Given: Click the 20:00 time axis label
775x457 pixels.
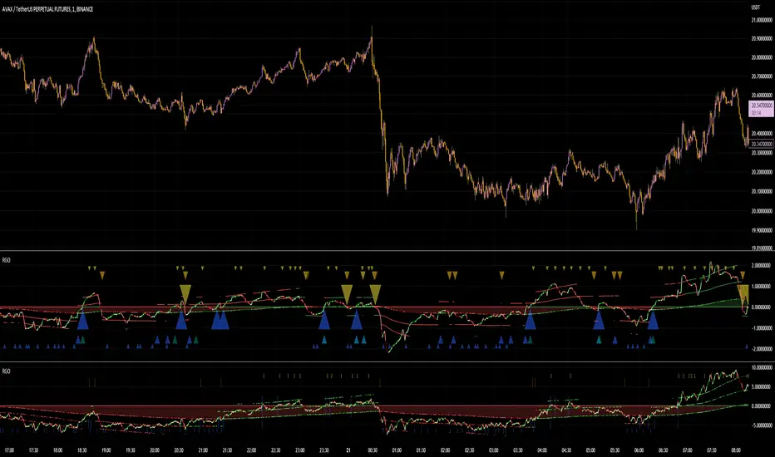Looking at the screenshot, I should tap(155, 450).
